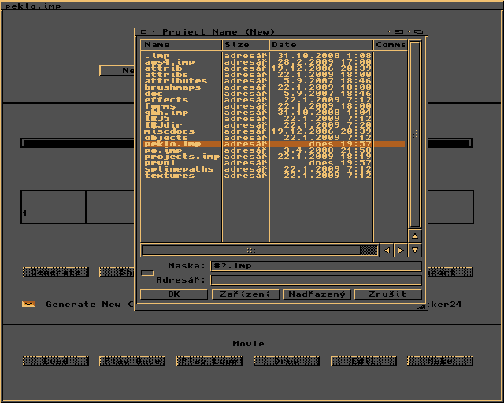504x403 pixels.
Task: Select the attrib directory
Action: (274, 68)
